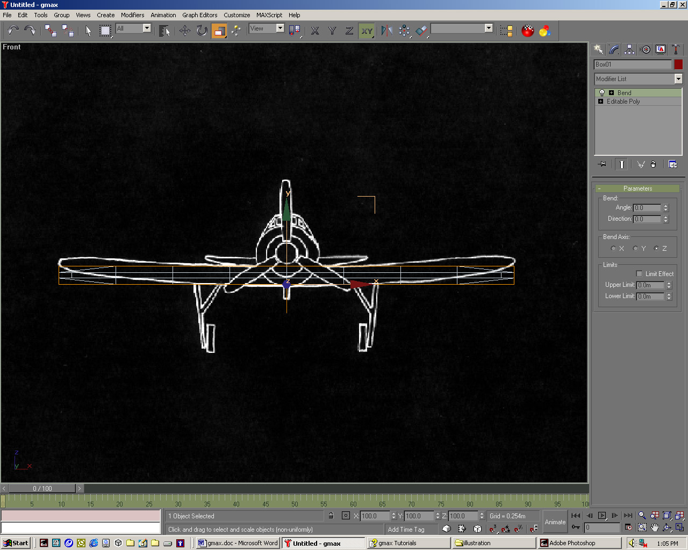Open the Modifiers menu
The height and width of the screenshot is (550, 688).
pos(132,15)
